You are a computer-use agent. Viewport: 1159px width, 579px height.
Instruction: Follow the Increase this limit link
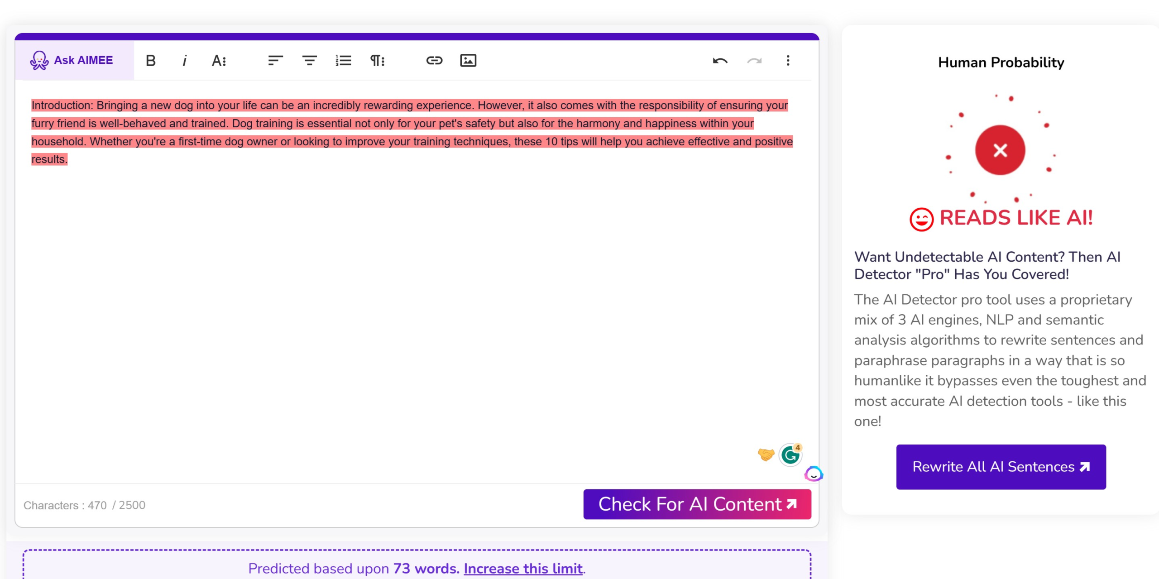(523, 568)
